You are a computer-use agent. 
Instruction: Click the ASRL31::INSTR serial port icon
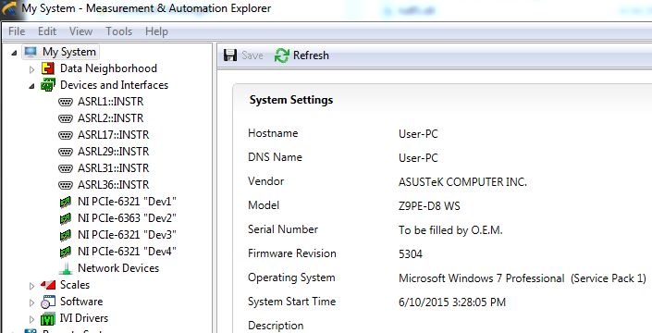66,168
